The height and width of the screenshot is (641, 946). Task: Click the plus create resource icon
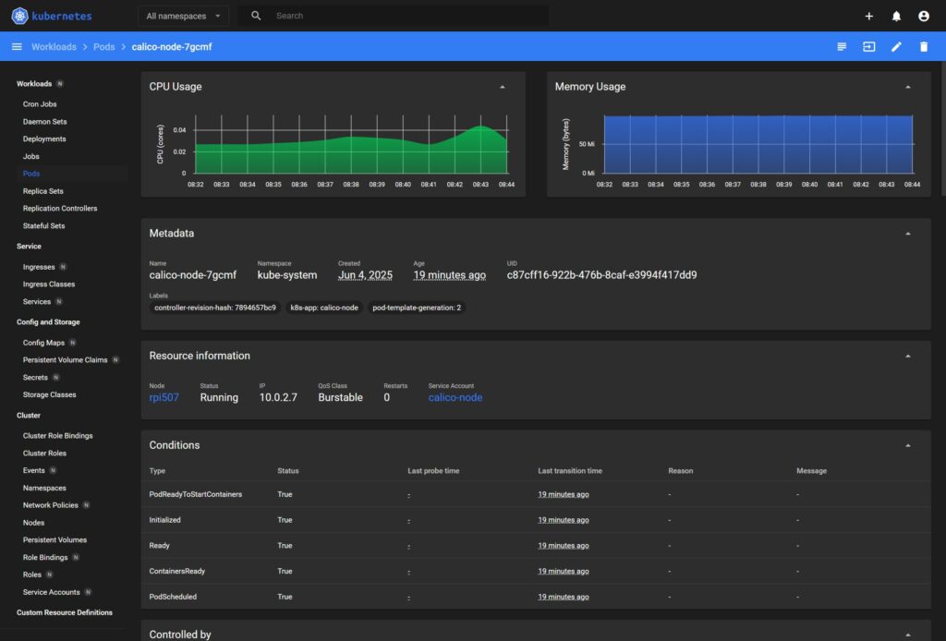[x=868, y=17]
